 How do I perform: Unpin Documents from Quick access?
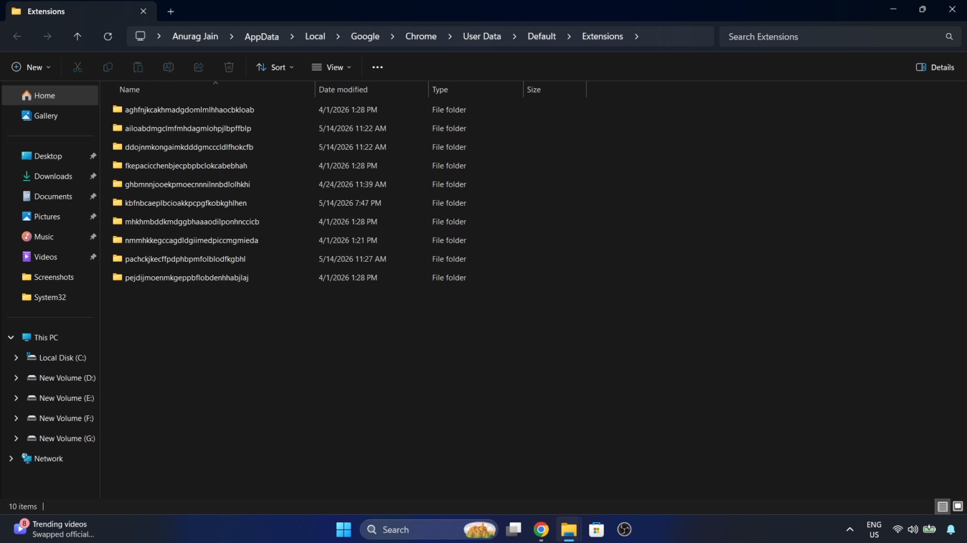[x=93, y=196]
